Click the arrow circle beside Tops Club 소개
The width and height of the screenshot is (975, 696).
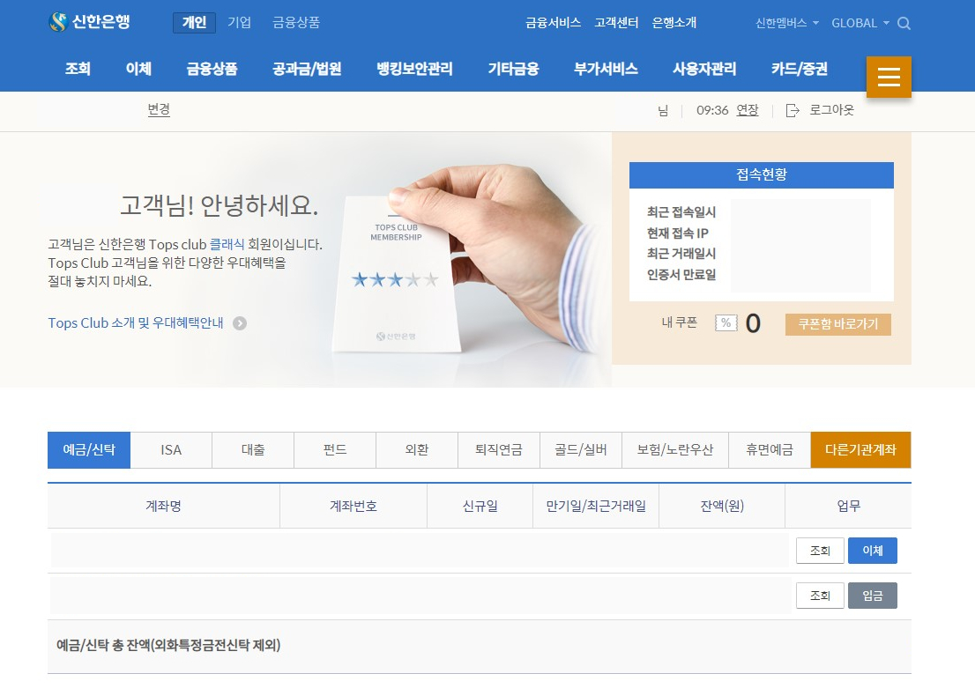pyautogui.click(x=240, y=323)
